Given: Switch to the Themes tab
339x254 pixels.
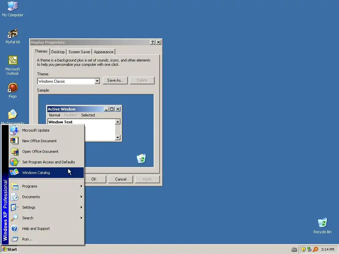Looking at the screenshot, I should click(41, 51).
